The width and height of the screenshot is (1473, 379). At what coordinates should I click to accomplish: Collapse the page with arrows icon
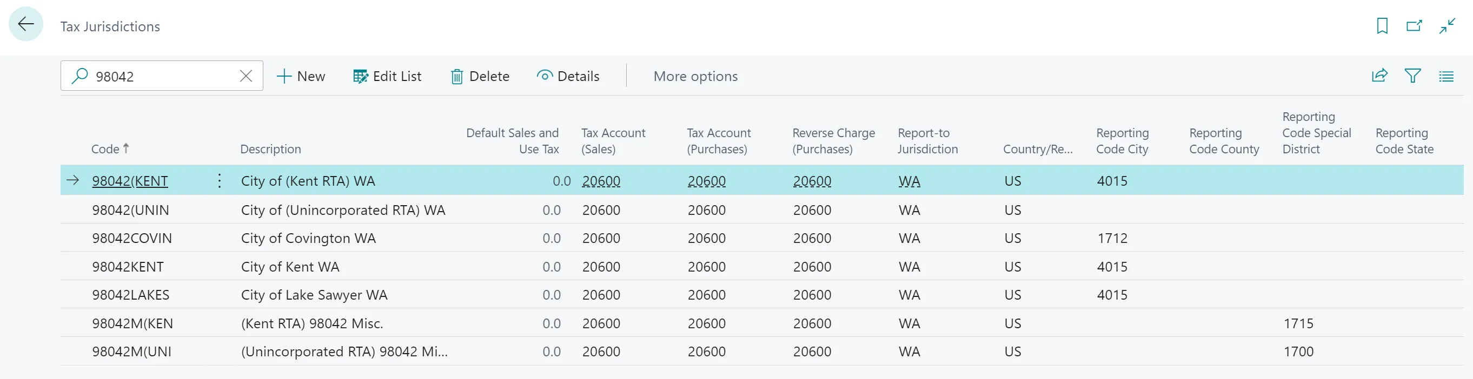click(x=1447, y=26)
